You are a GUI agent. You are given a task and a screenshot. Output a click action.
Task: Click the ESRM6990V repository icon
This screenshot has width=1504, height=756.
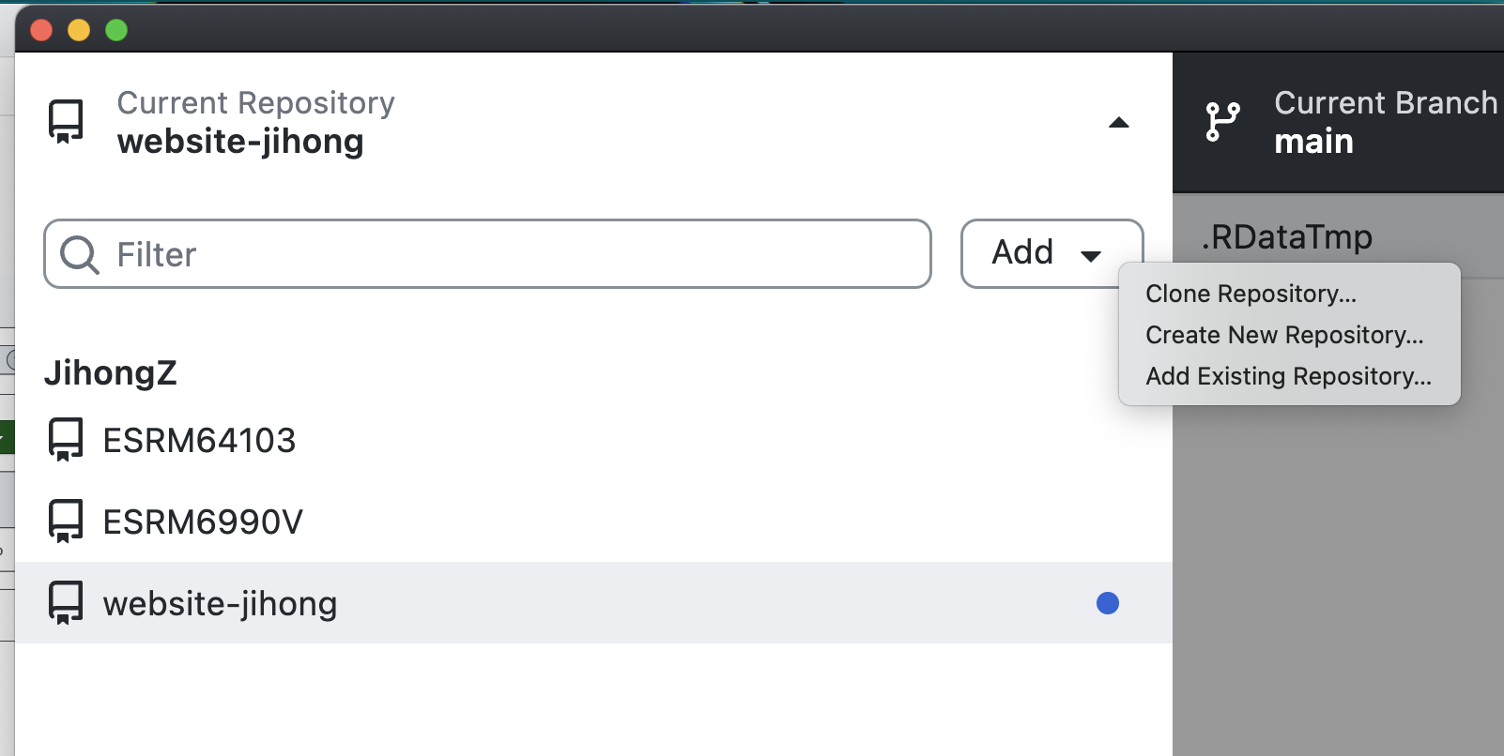click(x=66, y=522)
